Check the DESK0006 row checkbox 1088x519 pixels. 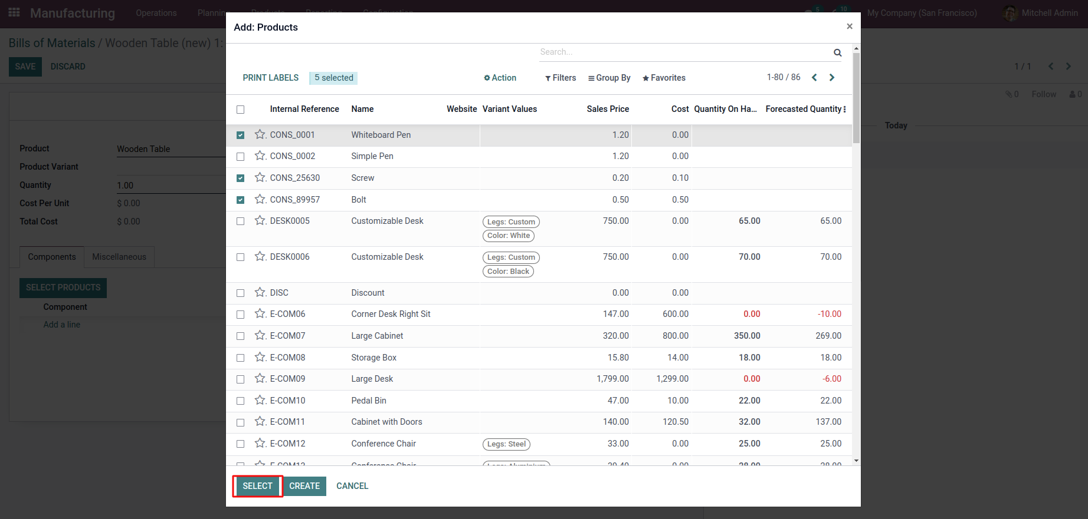tap(240, 257)
